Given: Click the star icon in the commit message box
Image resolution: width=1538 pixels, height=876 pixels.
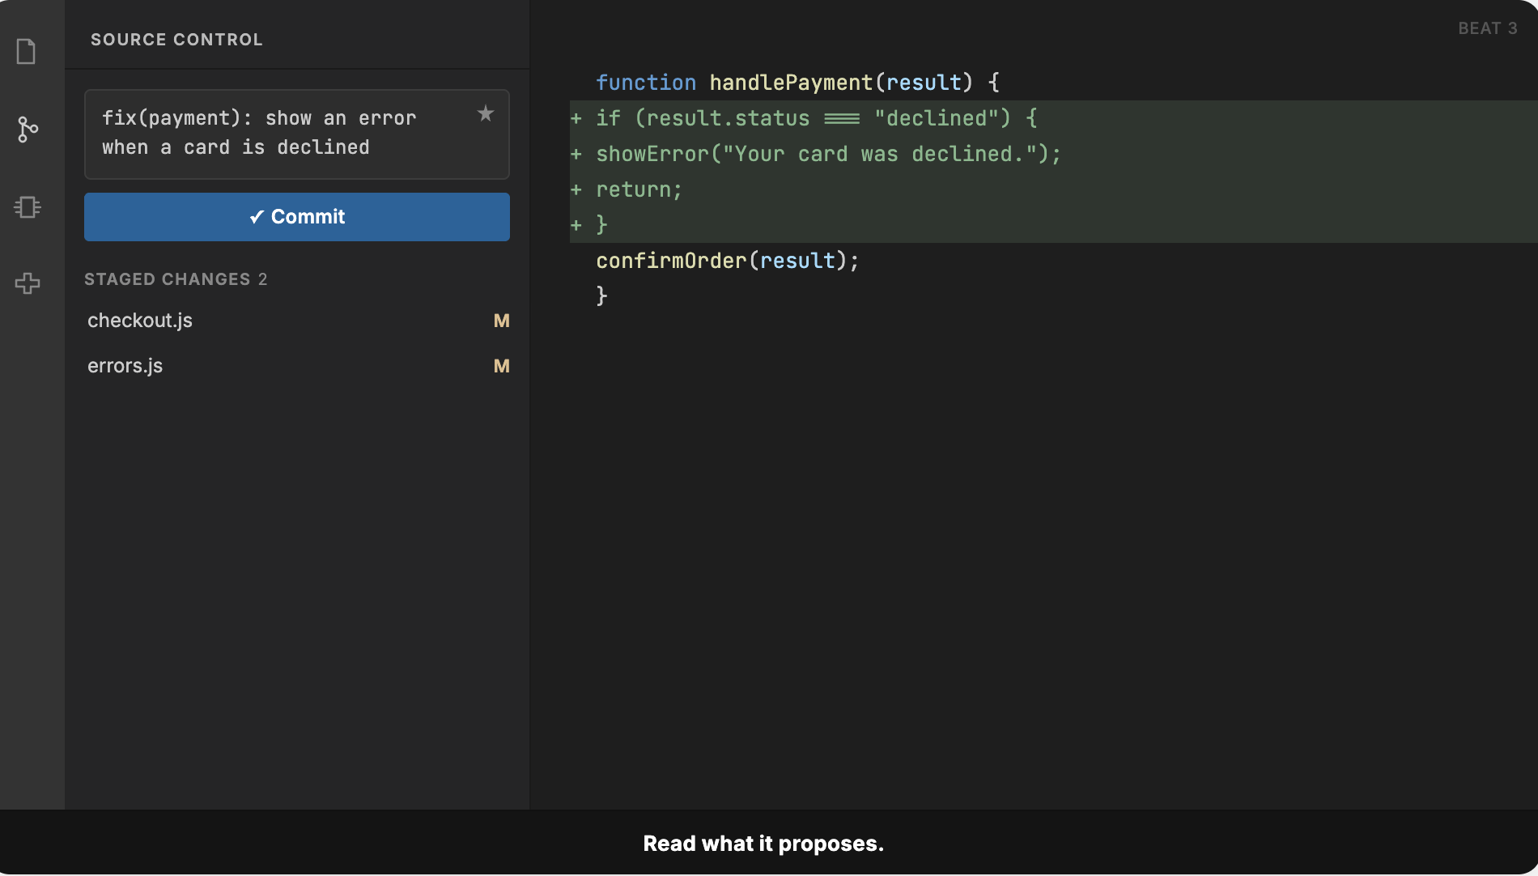Looking at the screenshot, I should 486,113.
